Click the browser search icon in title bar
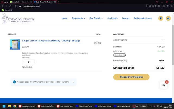 click(x=157, y=2)
